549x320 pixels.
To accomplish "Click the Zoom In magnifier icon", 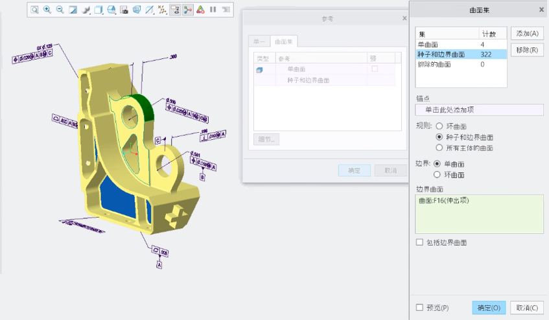I will click(47, 10).
